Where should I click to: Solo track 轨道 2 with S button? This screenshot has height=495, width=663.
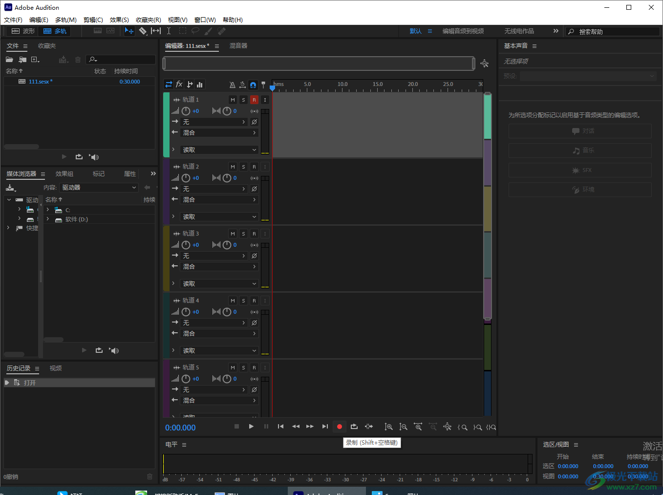tap(243, 167)
